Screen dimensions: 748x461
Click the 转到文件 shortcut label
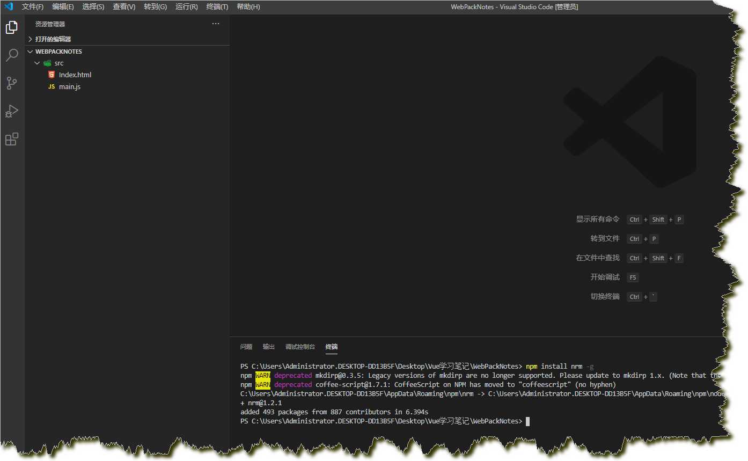click(x=605, y=239)
